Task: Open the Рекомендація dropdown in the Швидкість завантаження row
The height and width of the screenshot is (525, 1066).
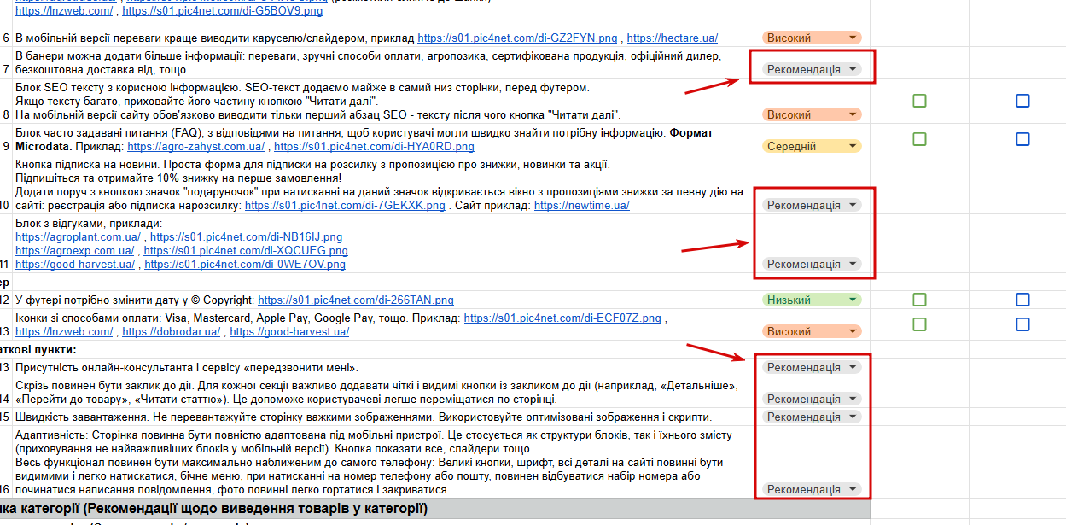Action: [x=812, y=417]
